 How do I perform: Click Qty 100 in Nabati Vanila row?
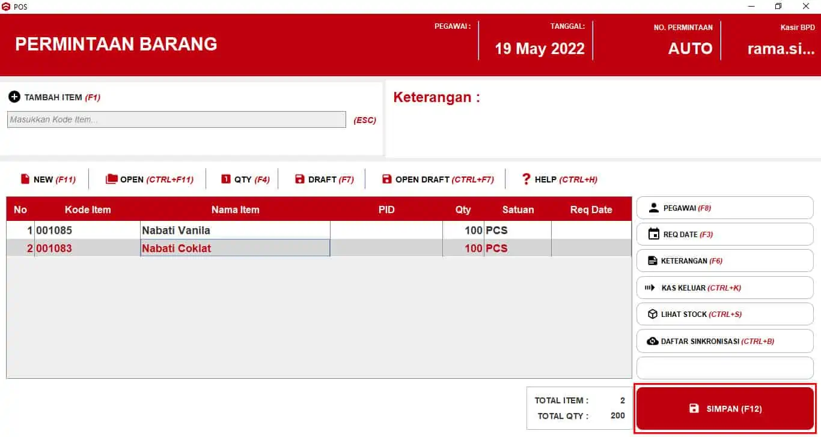pyautogui.click(x=463, y=230)
